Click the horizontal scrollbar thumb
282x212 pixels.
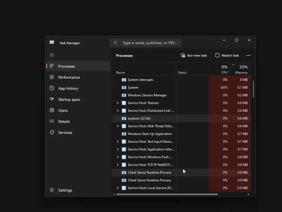coord(167,194)
